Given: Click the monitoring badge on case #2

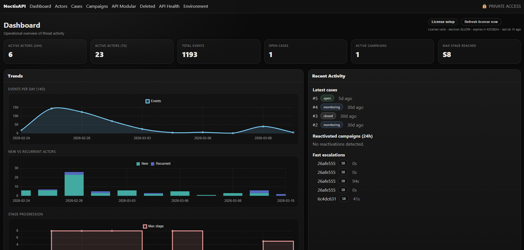Looking at the screenshot, I should 331,125.
